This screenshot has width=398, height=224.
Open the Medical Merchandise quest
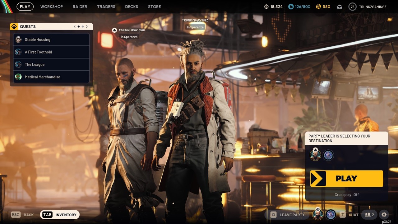pos(51,77)
